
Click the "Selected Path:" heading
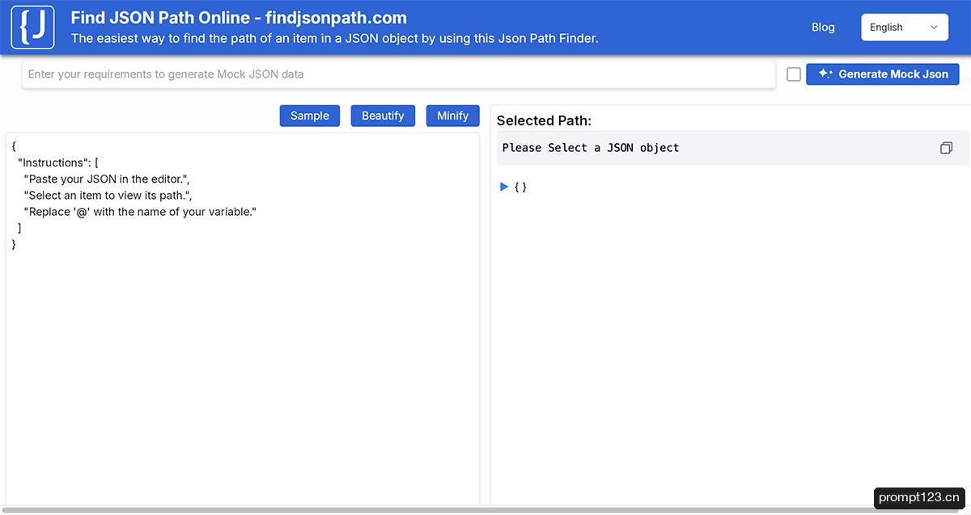point(544,120)
